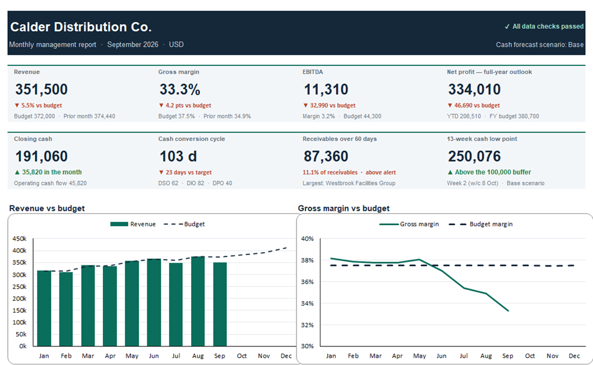Click 'Prior month 374,440' under Revenue
The width and height of the screenshot is (593, 365).
click(x=89, y=116)
